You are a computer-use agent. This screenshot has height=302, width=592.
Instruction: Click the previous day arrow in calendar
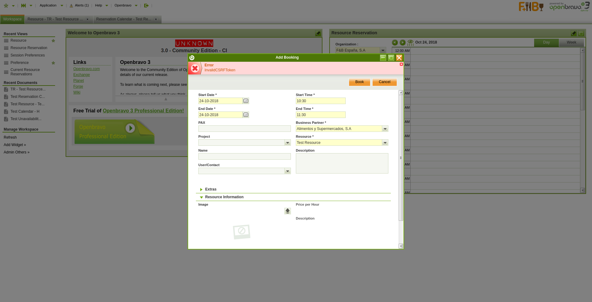click(x=395, y=43)
